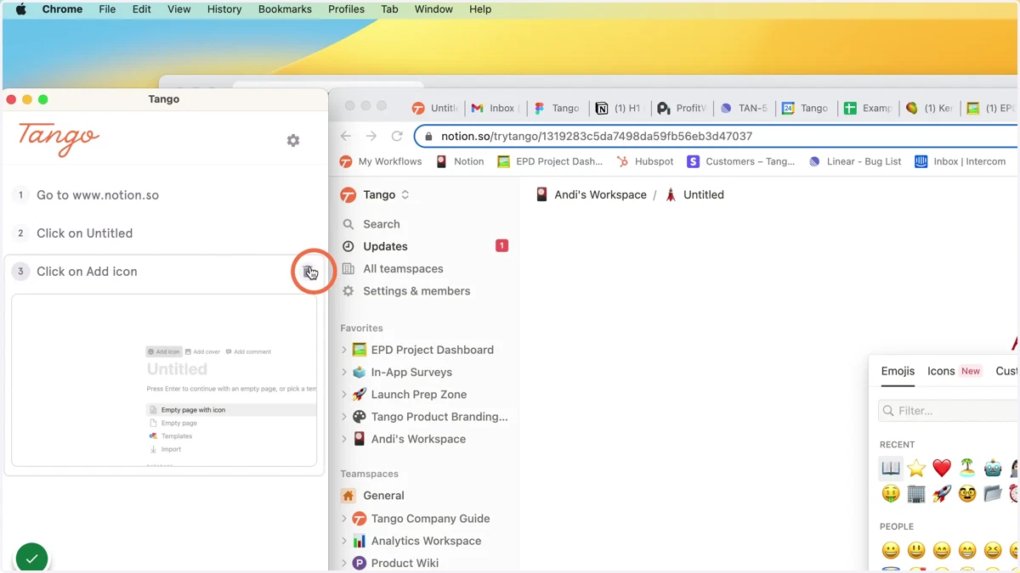The width and height of the screenshot is (1020, 573).
Task: Expand Product Wiki page
Action: pyautogui.click(x=344, y=563)
